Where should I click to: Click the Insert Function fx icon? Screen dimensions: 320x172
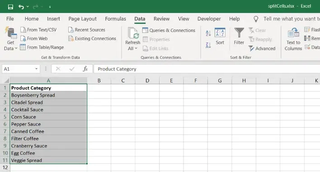pyautogui.click(x=85, y=69)
